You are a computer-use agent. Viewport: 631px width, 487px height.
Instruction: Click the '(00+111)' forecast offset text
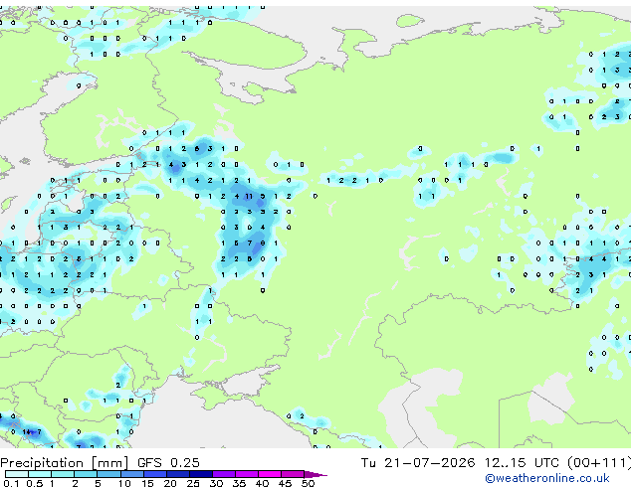(599, 462)
